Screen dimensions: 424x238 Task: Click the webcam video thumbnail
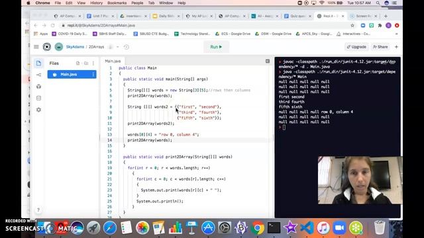(360, 180)
